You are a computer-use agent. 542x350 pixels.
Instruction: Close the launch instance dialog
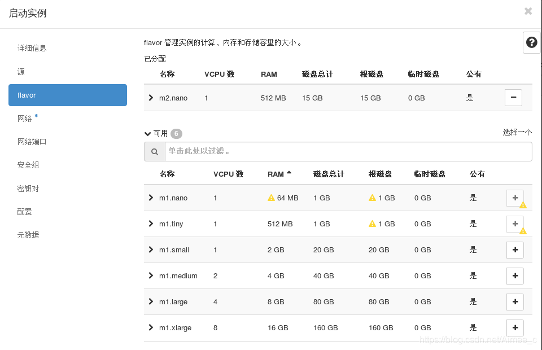point(528,11)
